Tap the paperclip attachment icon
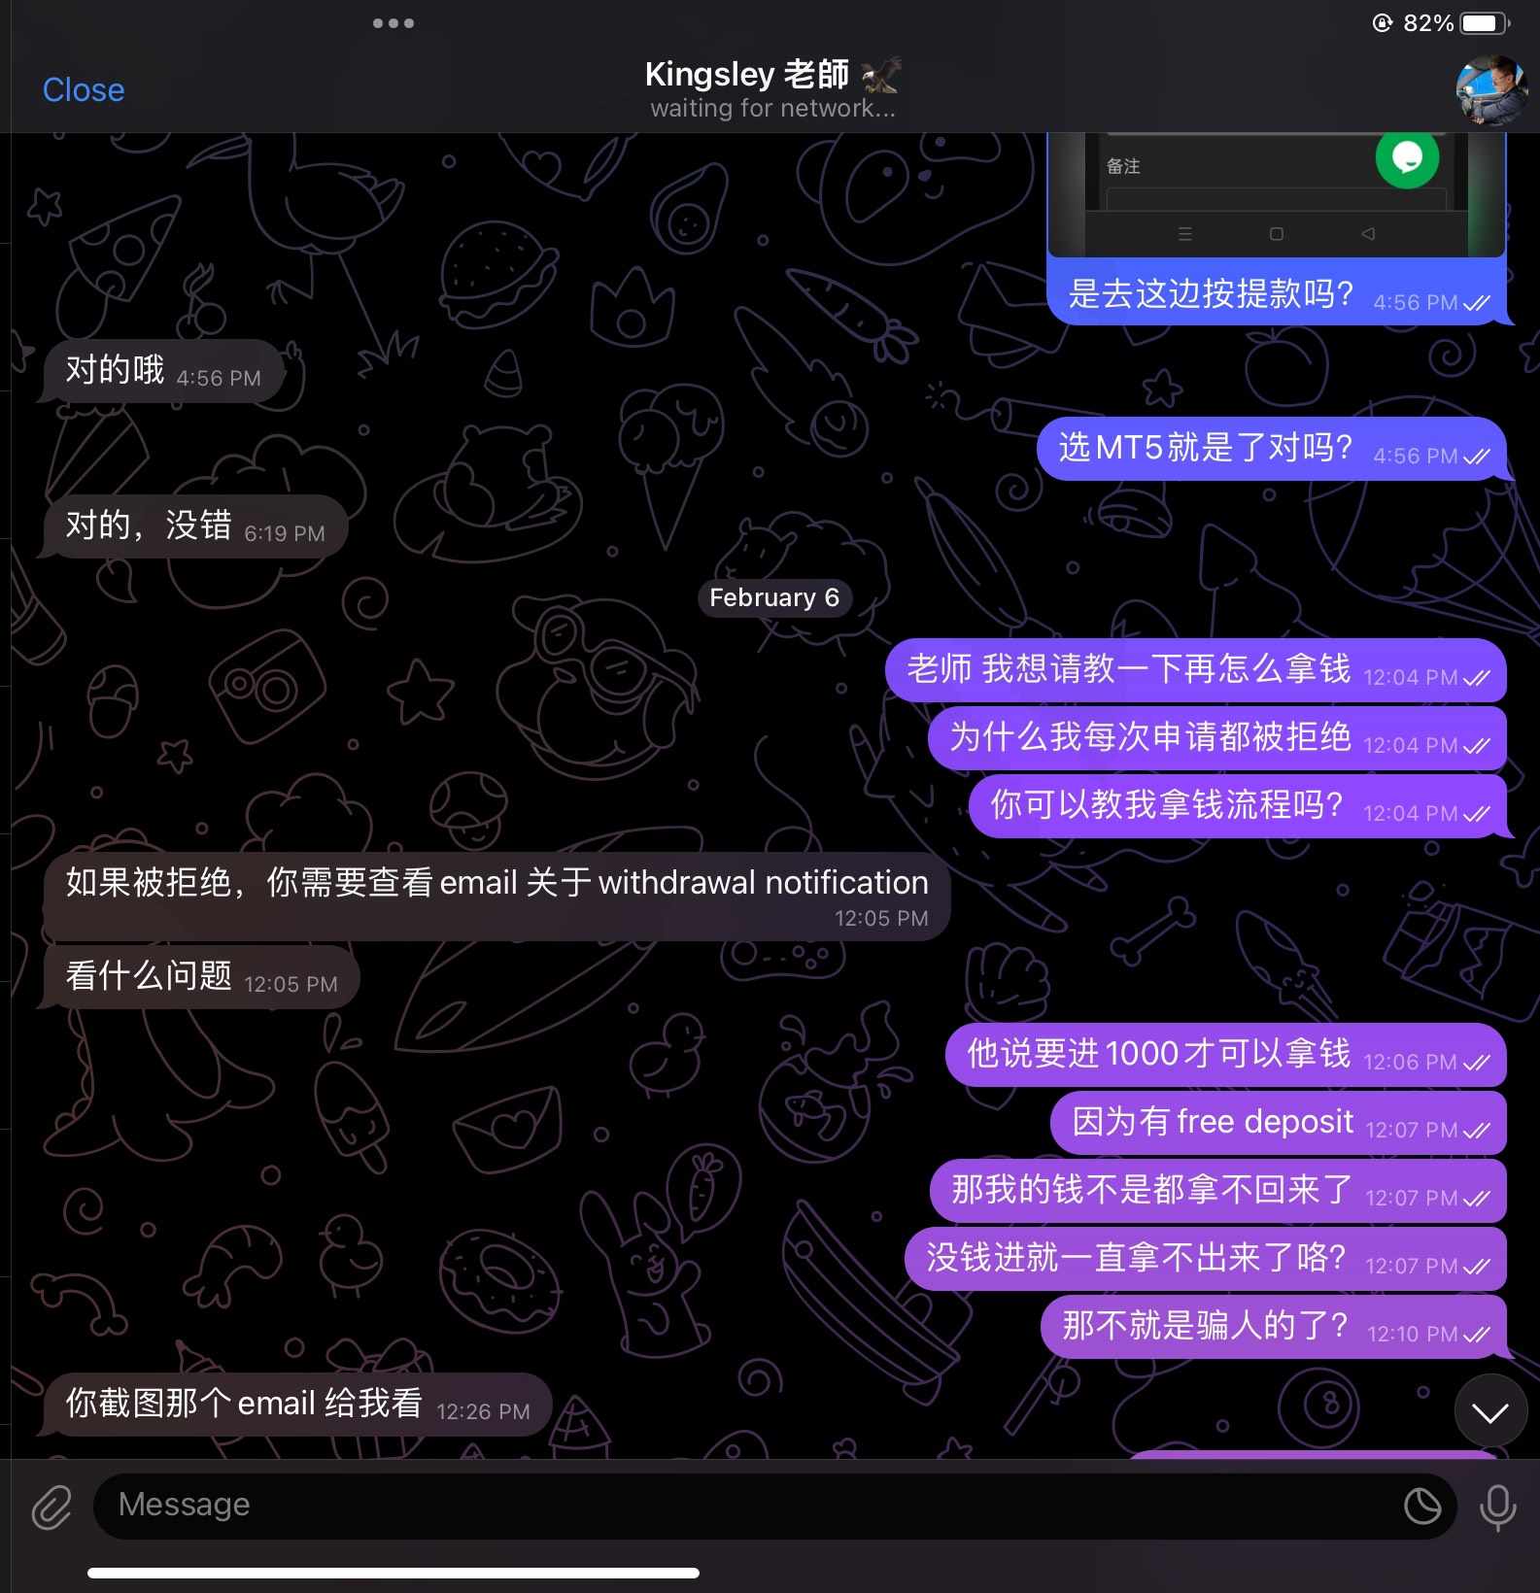The image size is (1540, 1593). click(x=51, y=1507)
